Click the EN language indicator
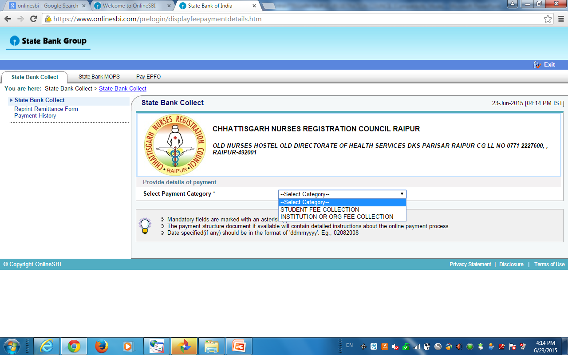568x355 pixels. click(x=349, y=345)
